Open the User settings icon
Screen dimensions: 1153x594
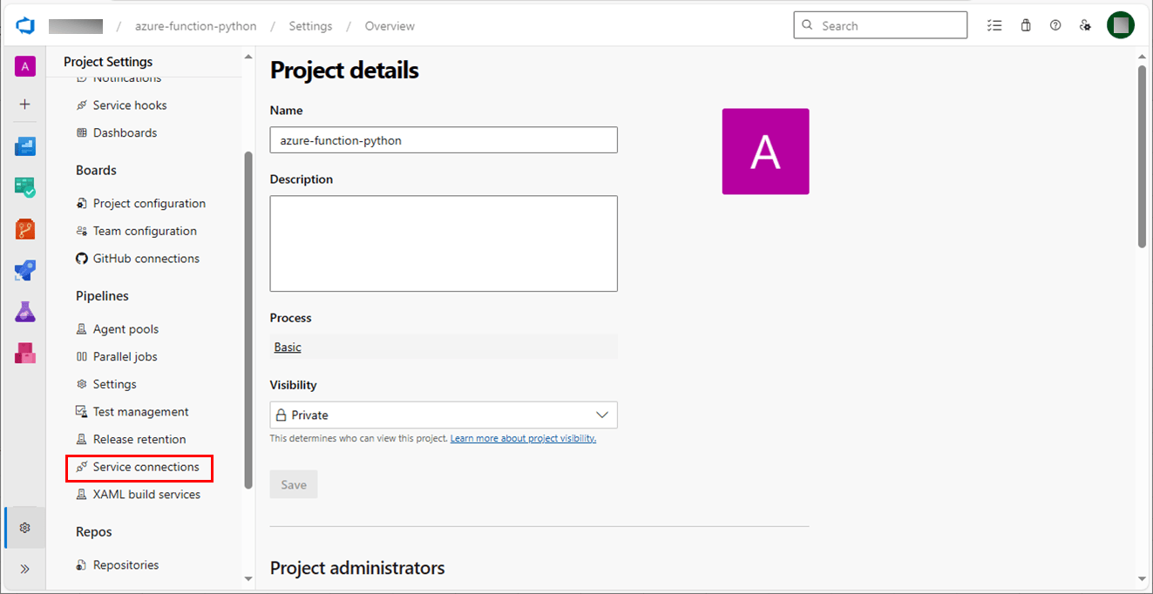pyautogui.click(x=1085, y=25)
